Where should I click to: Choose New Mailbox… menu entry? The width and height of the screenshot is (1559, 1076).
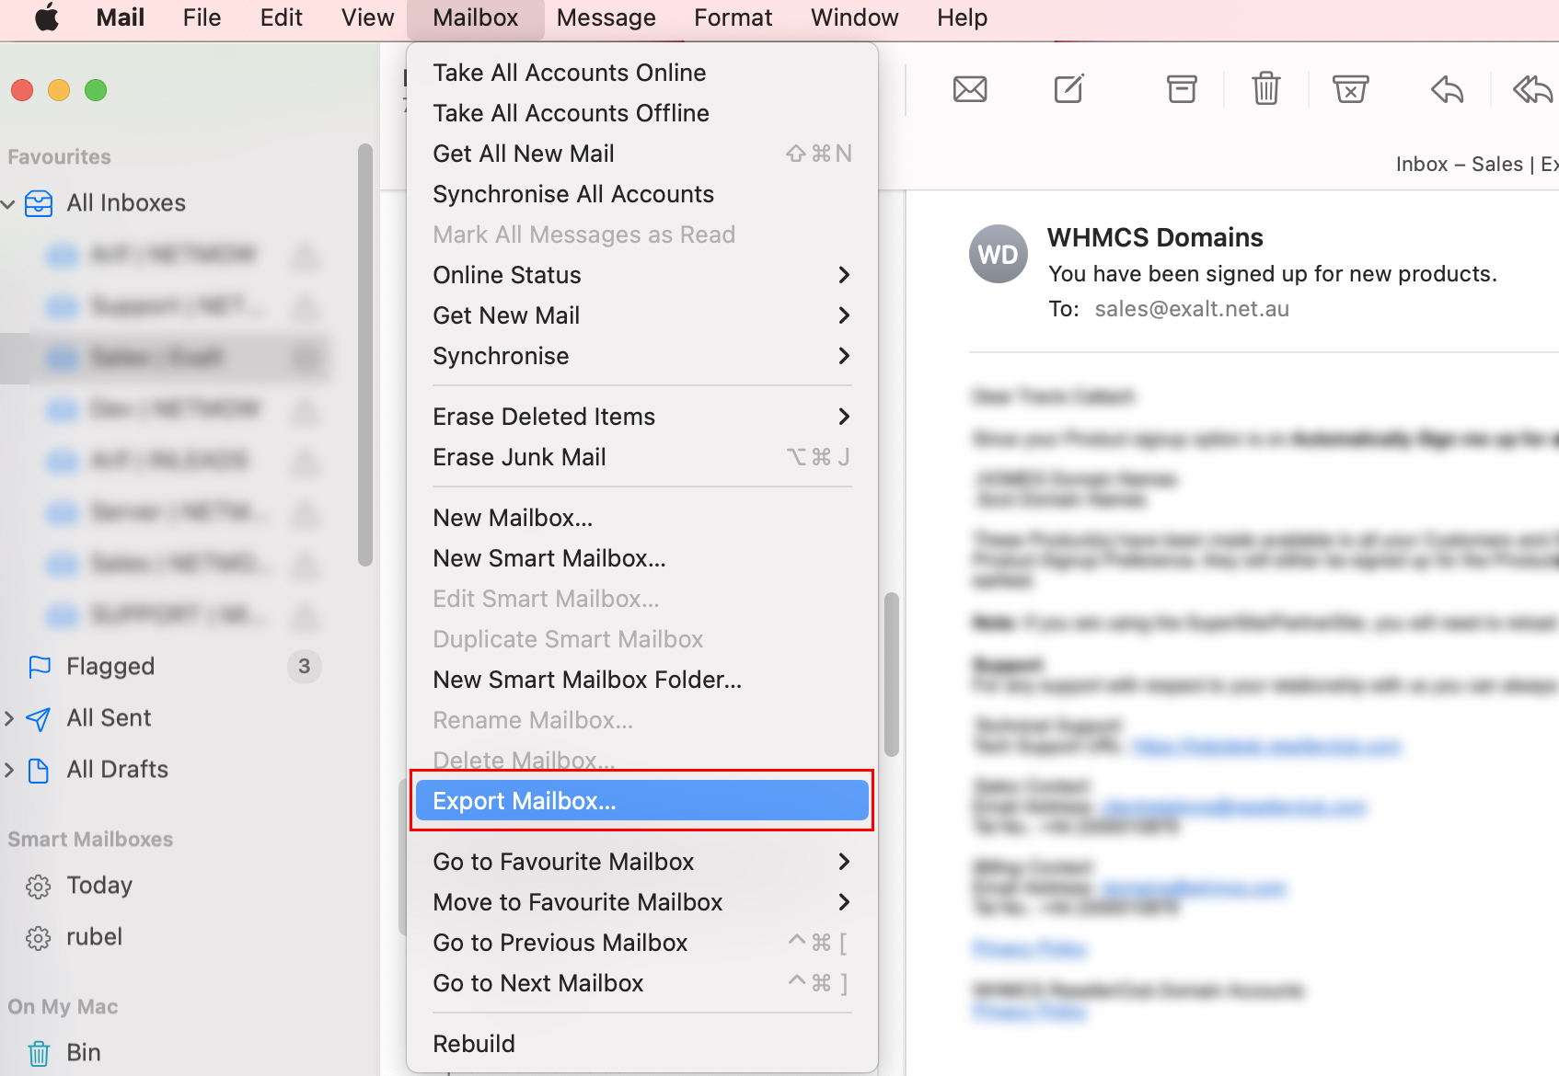pyautogui.click(x=641, y=518)
